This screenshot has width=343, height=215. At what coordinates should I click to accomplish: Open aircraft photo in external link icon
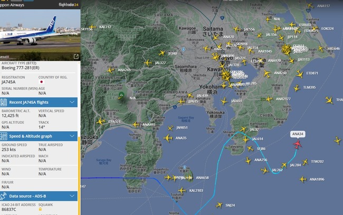click(76, 57)
